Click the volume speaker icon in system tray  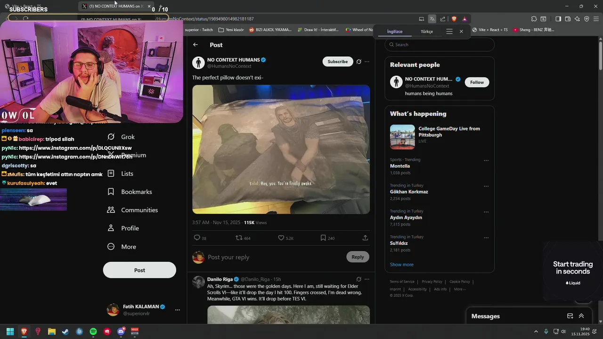click(563, 331)
